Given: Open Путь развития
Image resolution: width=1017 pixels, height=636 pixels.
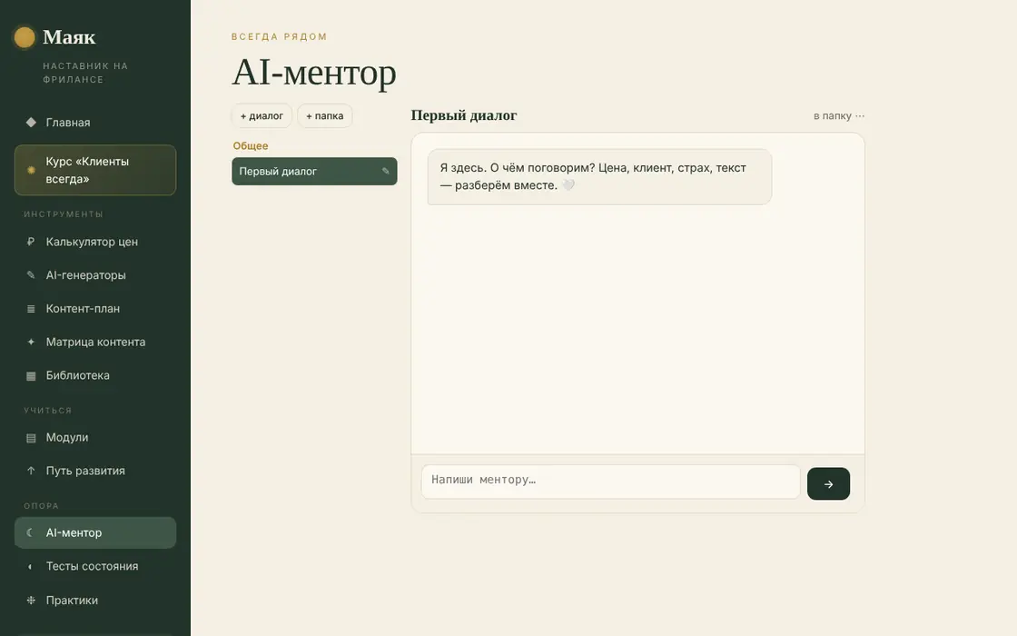Looking at the screenshot, I should click(95, 472).
